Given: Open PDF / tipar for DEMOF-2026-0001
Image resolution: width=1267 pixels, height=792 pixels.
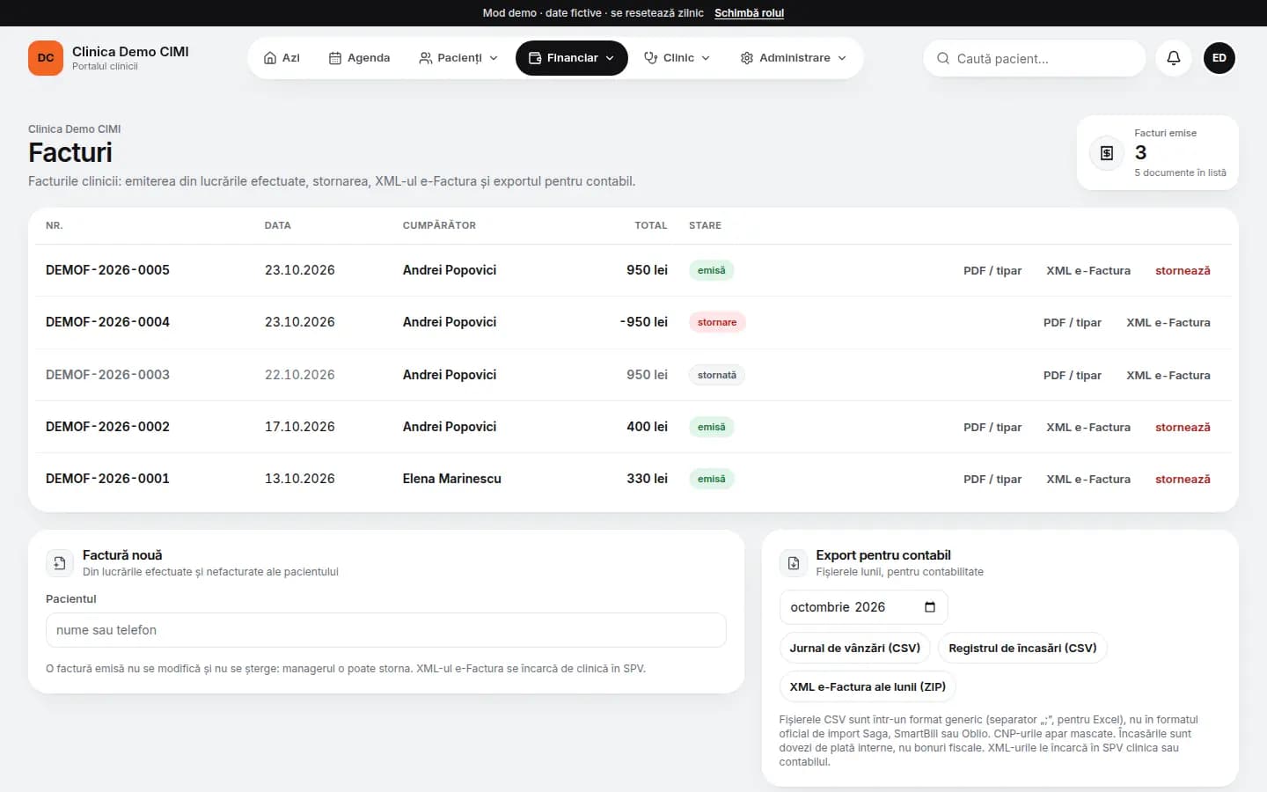Looking at the screenshot, I should pos(992,480).
